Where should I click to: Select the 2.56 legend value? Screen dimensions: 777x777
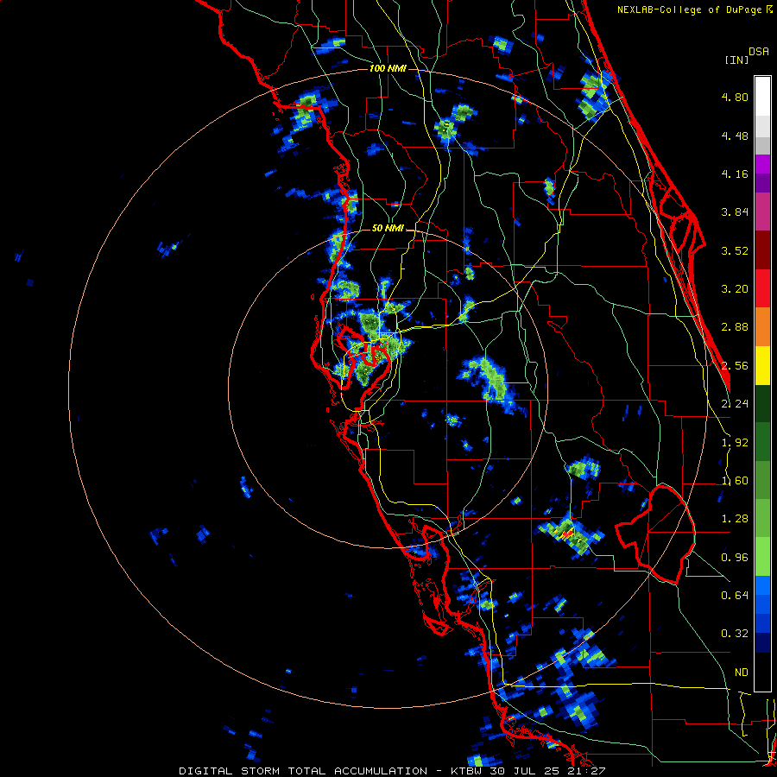735,366
